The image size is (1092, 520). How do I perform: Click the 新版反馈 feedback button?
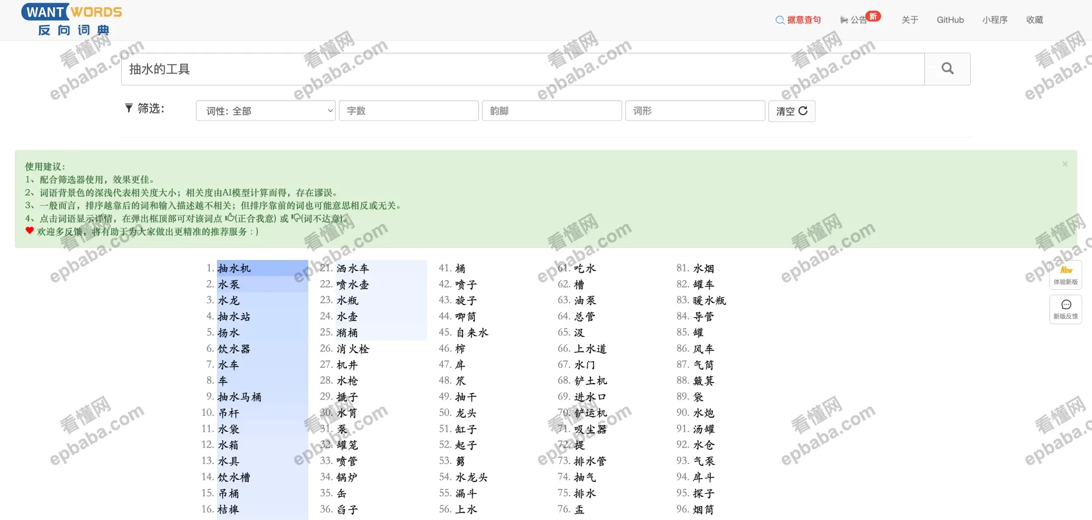click(1066, 309)
